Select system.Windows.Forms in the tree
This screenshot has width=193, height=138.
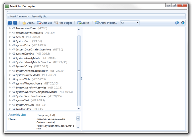(29, 83)
